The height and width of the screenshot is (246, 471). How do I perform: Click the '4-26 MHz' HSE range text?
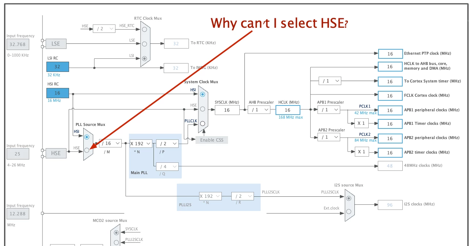[16, 165]
